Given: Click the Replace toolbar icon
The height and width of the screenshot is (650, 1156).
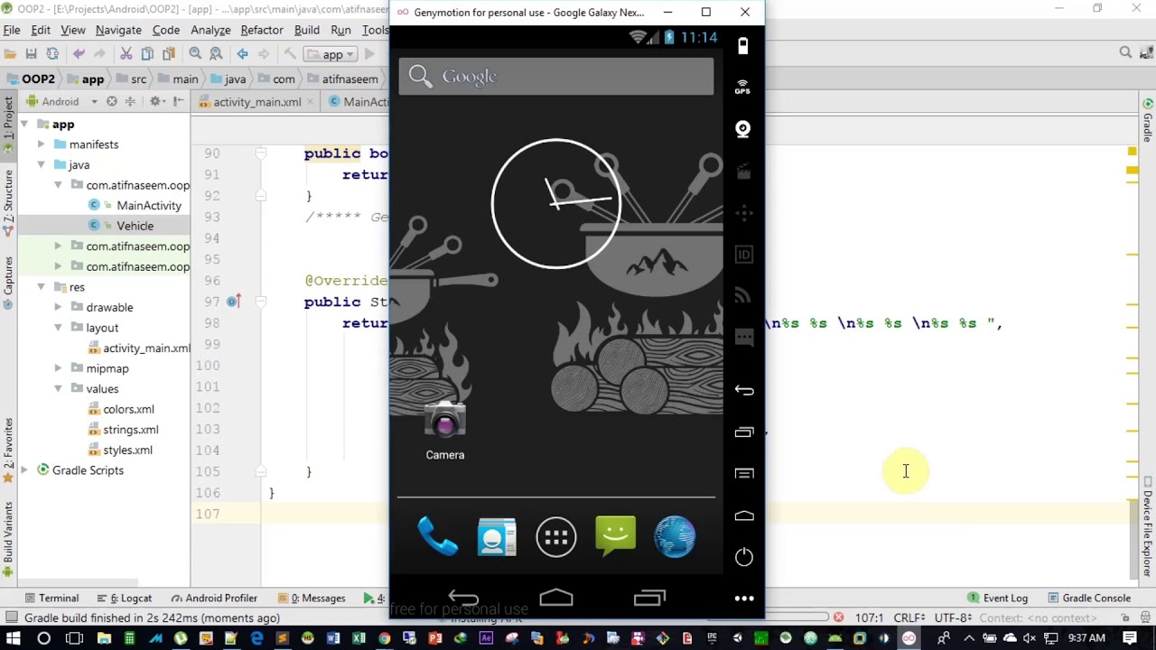Looking at the screenshot, I should coord(216,54).
